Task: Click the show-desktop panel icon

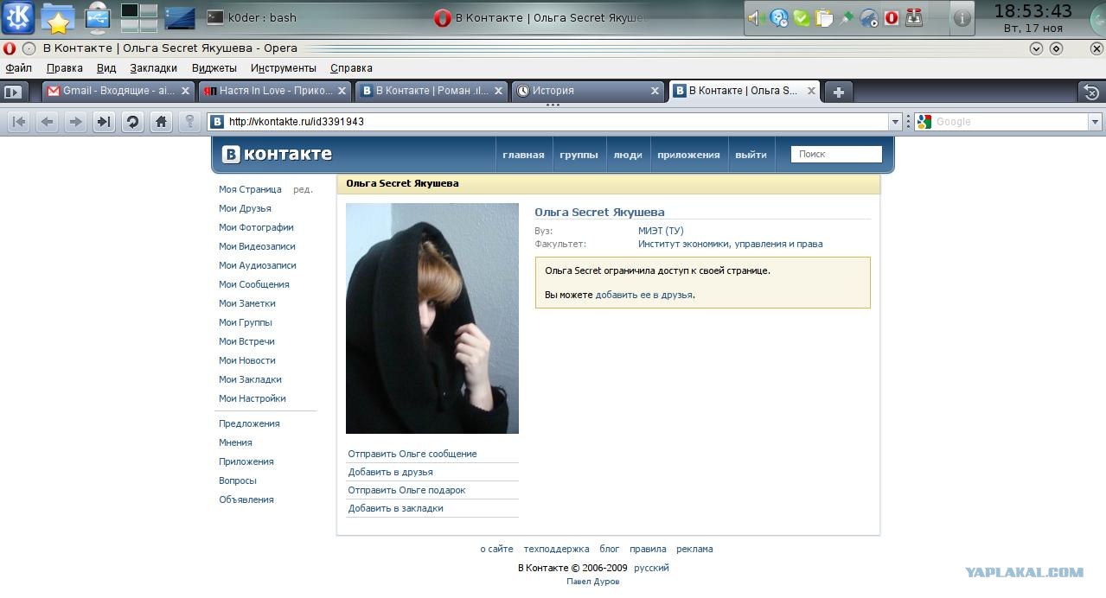Action: [x=180, y=17]
